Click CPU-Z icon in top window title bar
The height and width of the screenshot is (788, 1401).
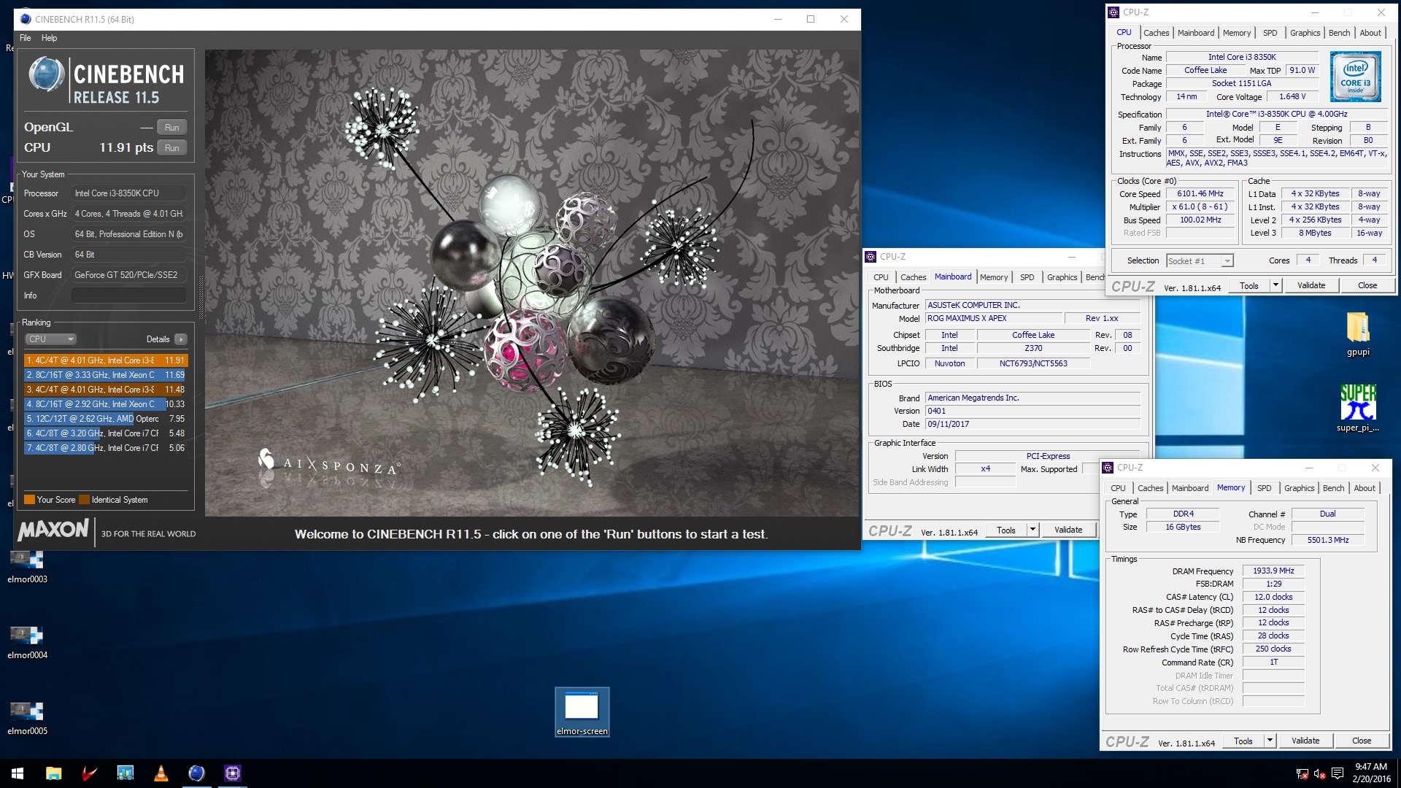tap(1114, 12)
